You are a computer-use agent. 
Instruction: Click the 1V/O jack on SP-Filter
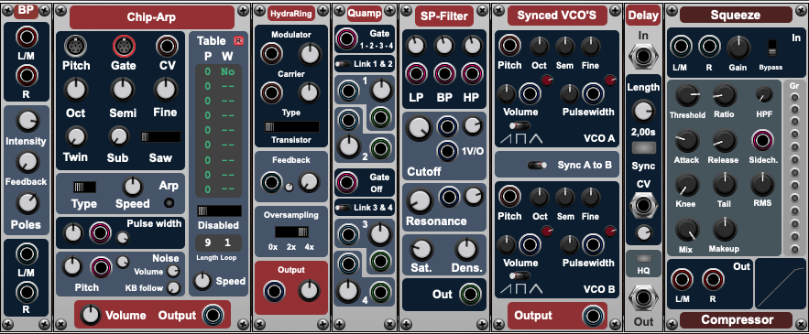[x=447, y=151]
